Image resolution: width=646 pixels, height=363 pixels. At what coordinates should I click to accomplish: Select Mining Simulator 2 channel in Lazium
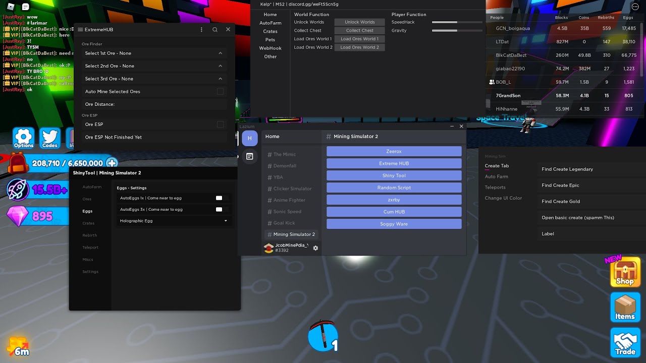(x=292, y=234)
